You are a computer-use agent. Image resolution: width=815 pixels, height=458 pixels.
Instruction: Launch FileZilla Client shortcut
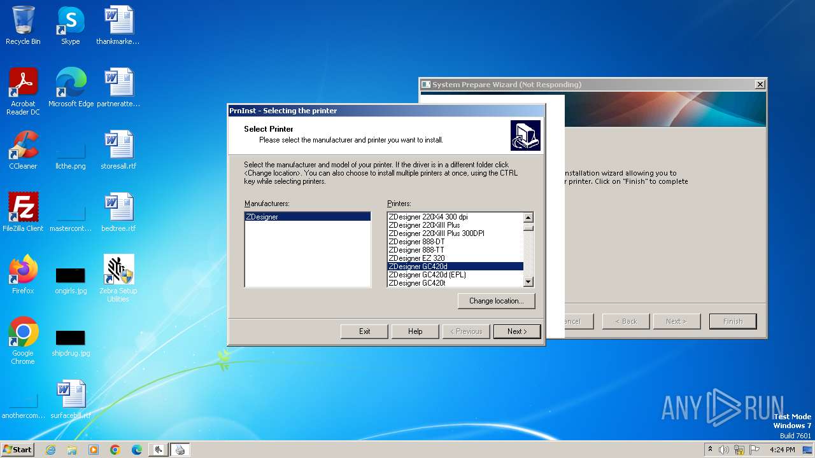(x=23, y=212)
